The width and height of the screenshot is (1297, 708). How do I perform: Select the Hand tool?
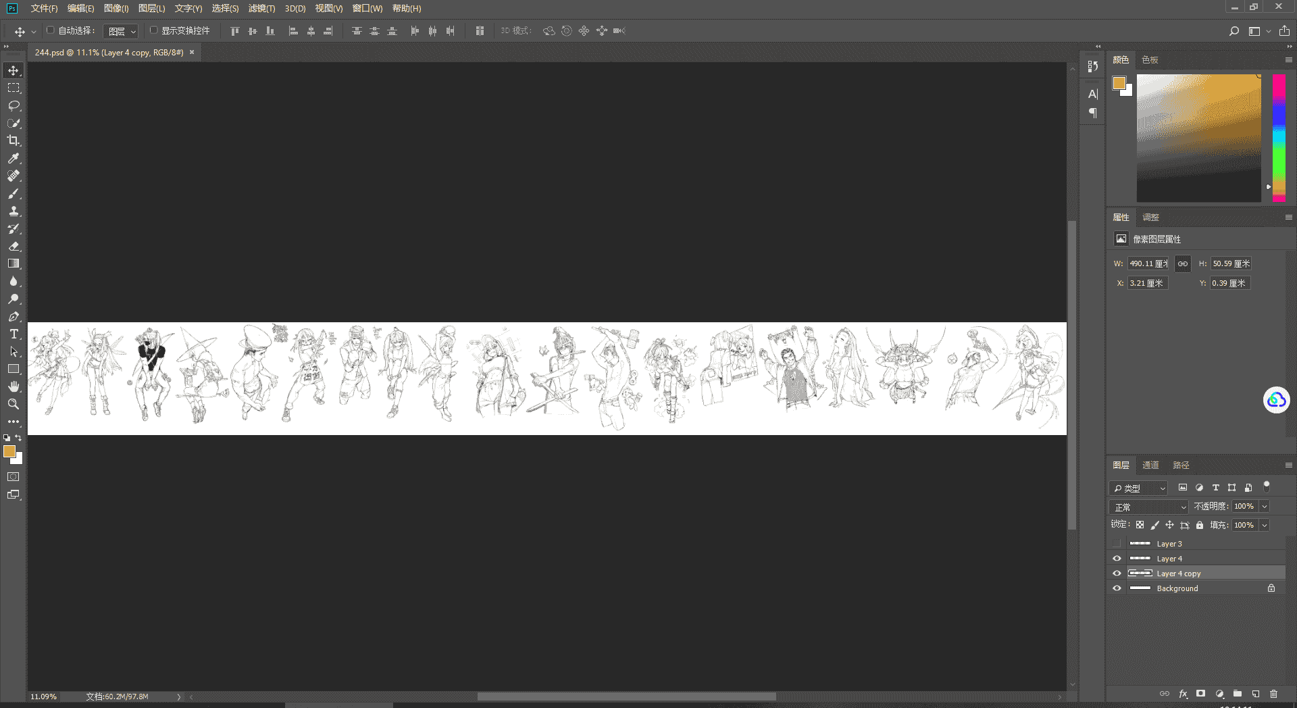click(14, 386)
